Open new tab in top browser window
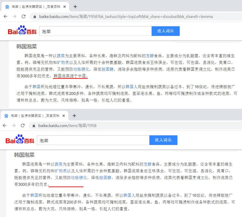The image size is (242, 217). pos(75,6)
